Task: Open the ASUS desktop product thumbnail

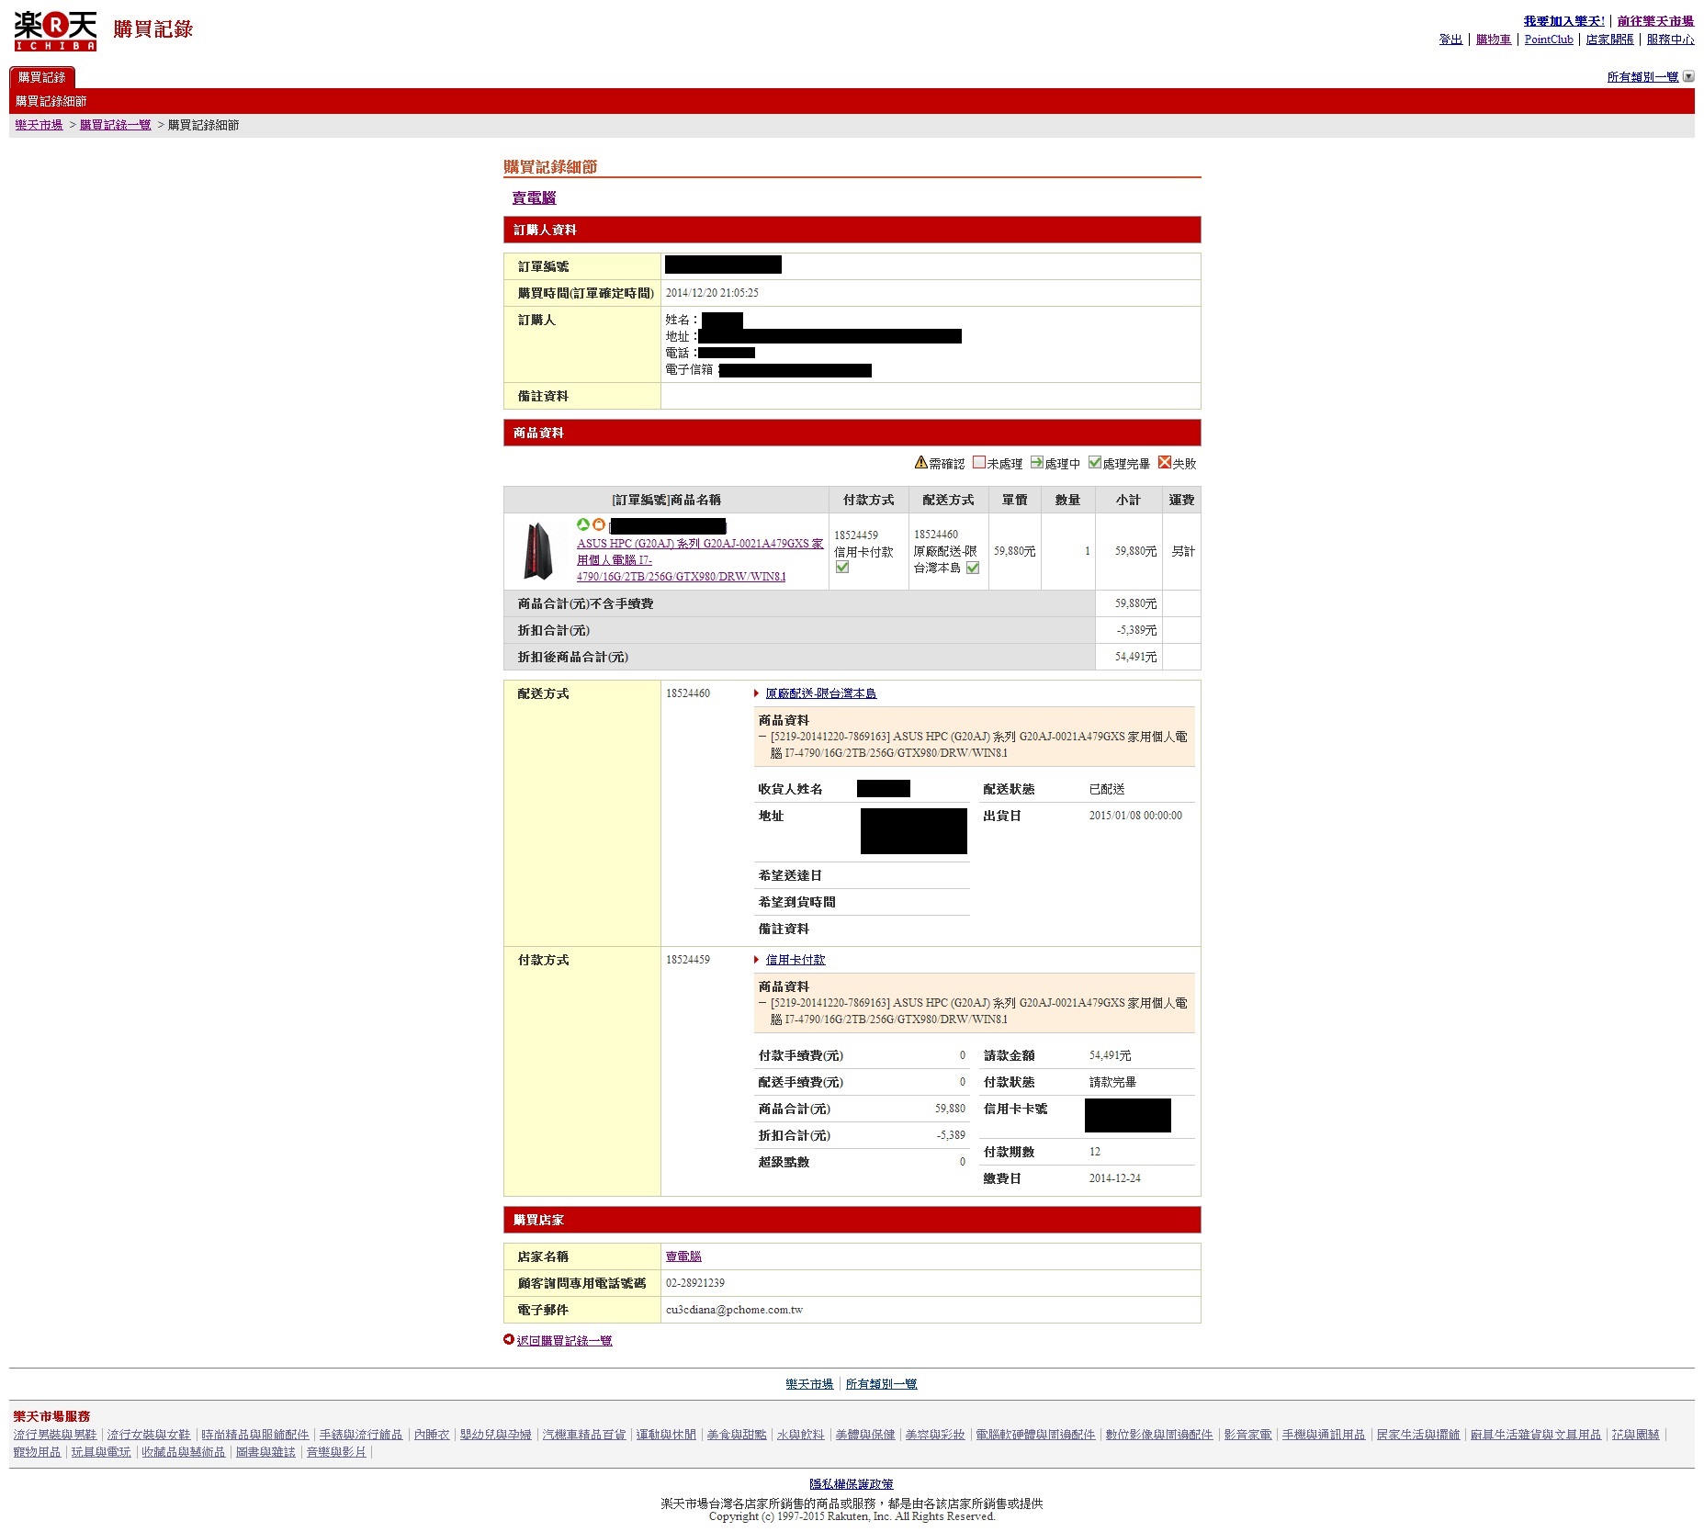Action: (x=538, y=550)
